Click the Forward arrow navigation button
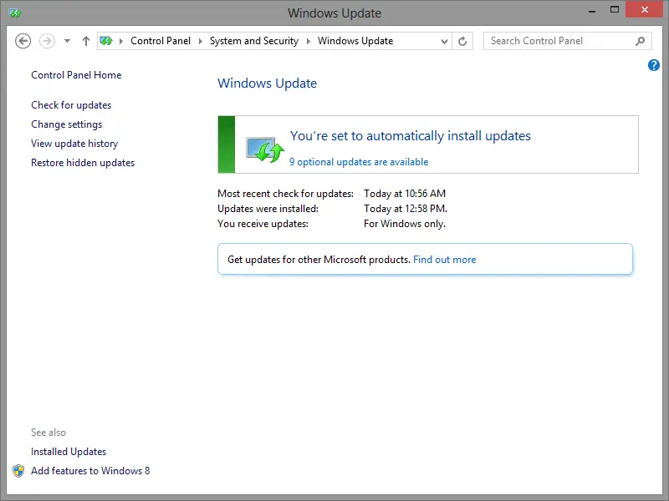669x501 pixels. tap(47, 41)
